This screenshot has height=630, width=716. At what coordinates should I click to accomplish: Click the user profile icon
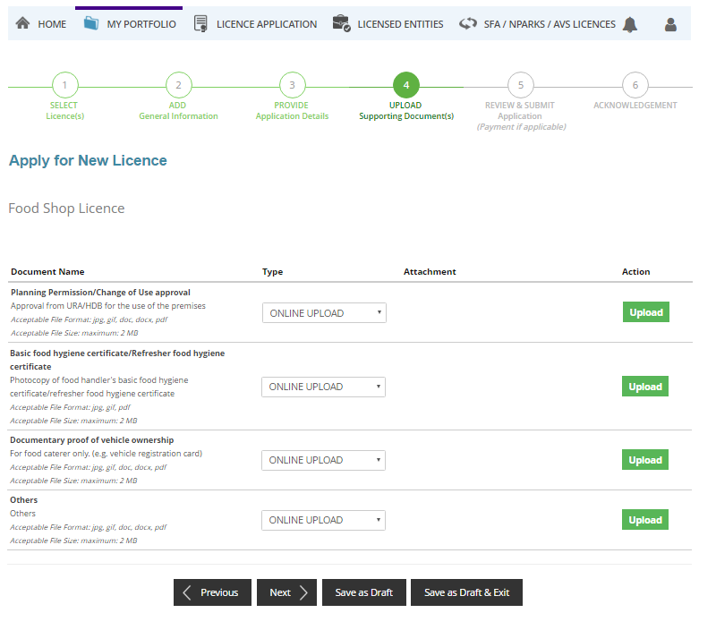(670, 24)
